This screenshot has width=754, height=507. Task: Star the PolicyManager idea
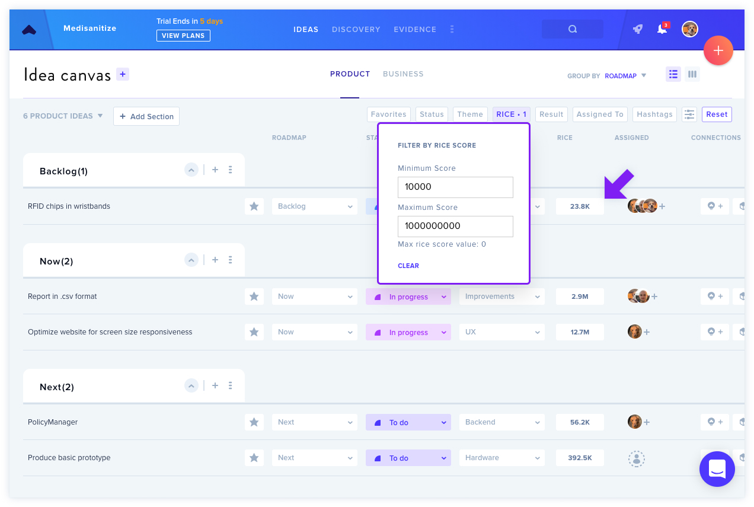point(254,422)
